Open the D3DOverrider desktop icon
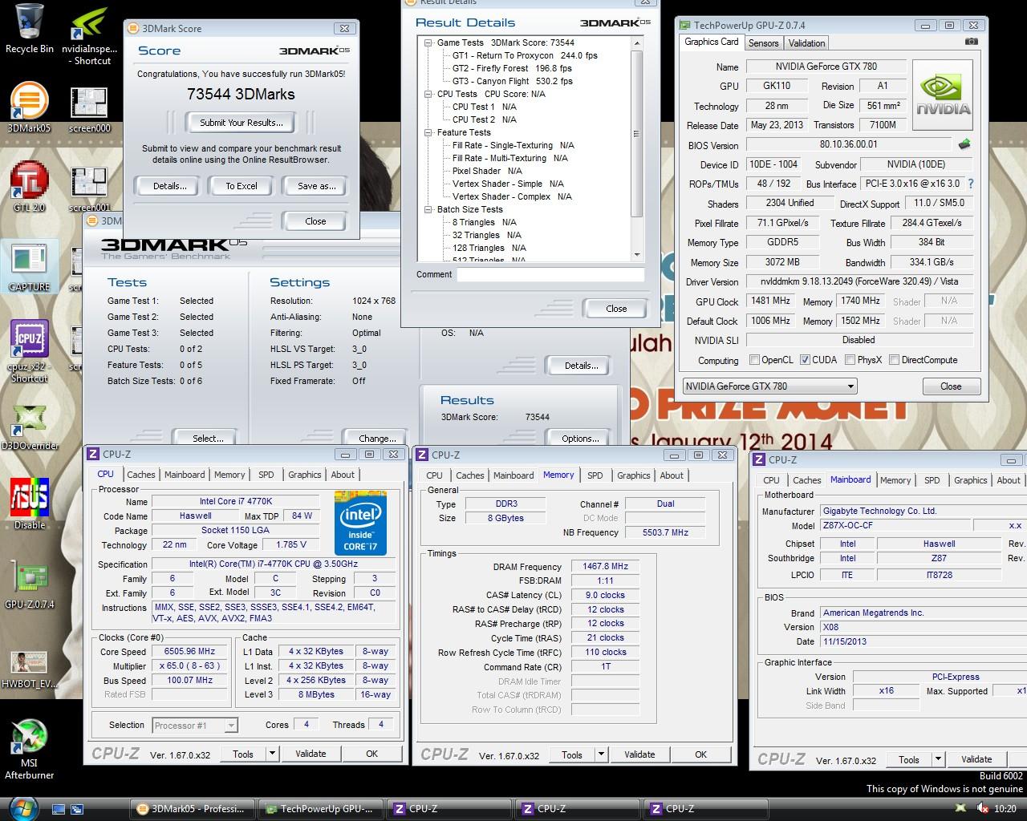 coord(30,426)
